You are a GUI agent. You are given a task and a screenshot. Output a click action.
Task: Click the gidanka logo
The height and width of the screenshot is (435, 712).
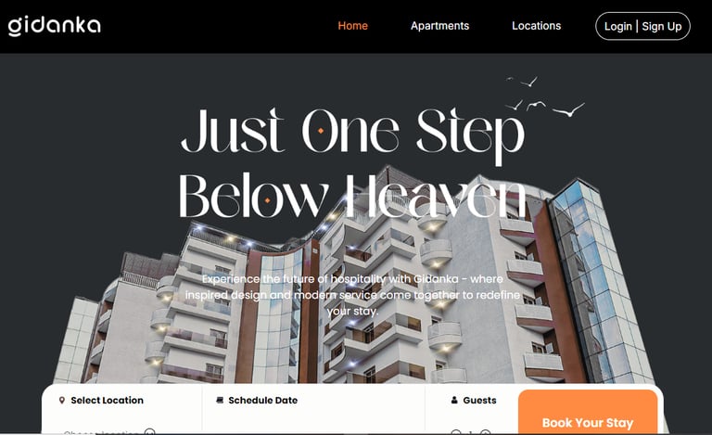(x=54, y=25)
